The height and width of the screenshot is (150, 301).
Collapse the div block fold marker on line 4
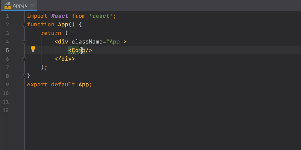24,42
